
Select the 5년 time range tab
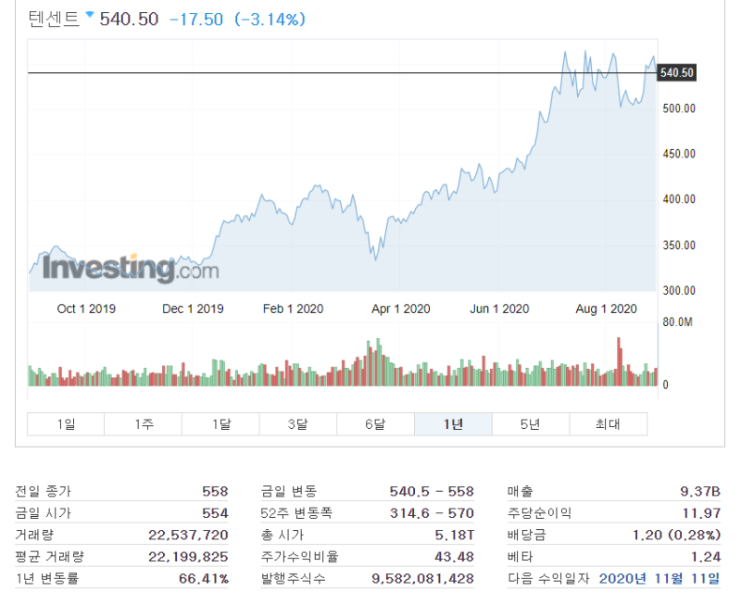(x=531, y=424)
